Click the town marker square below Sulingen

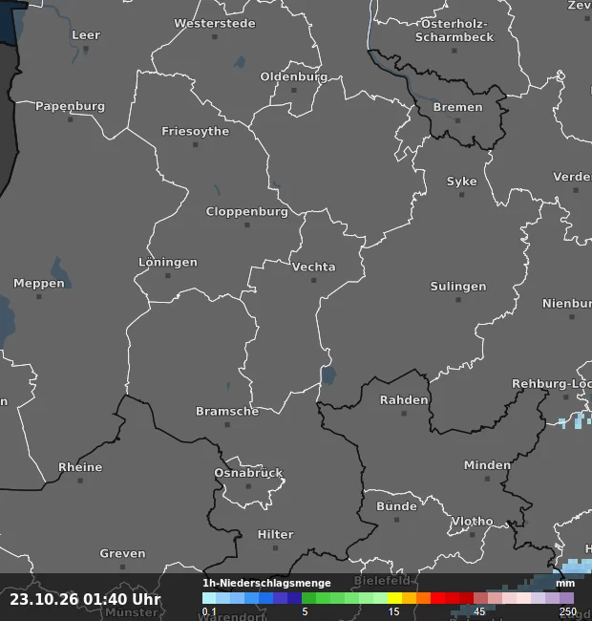(x=458, y=300)
